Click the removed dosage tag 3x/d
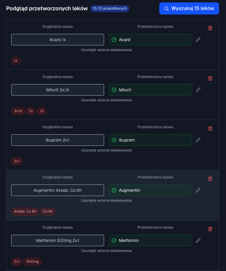 pos(18,111)
